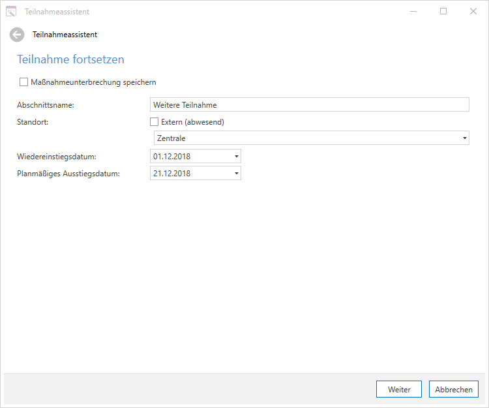Open the Standort dropdown showing Zentrale
The width and height of the screenshot is (489, 408).
tap(309, 138)
